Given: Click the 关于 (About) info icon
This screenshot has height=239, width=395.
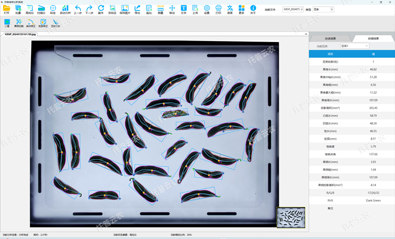Looking at the screenshot, I should 253,9.
